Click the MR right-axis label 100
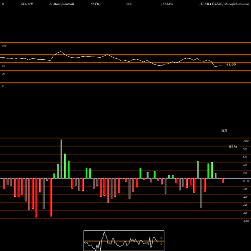This screenshot has height=251, width=251. [x=245, y=141]
